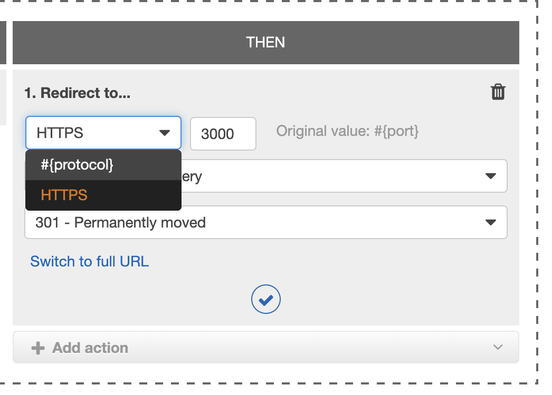
Task: Click the arrow on the HTTPS protocol selector
Action: [165, 133]
